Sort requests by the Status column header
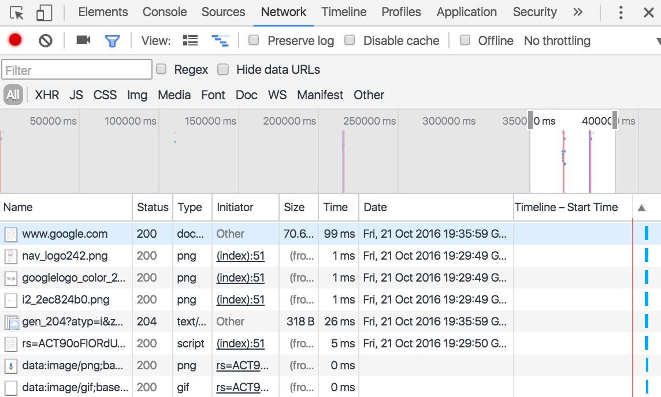The image size is (661, 397). pos(153,207)
